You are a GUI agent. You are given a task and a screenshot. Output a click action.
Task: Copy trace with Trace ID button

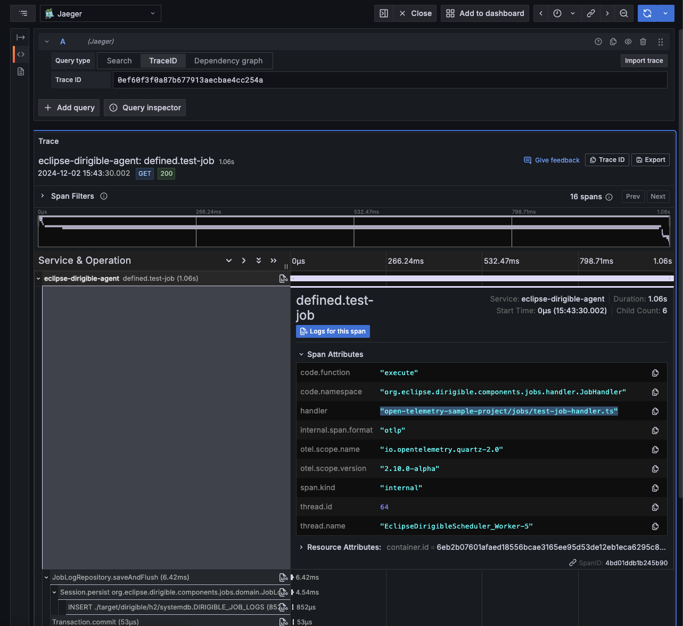tap(607, 160)
